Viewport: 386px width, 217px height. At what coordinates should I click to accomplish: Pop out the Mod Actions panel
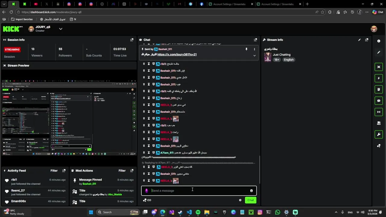click(x=132, y=171)
